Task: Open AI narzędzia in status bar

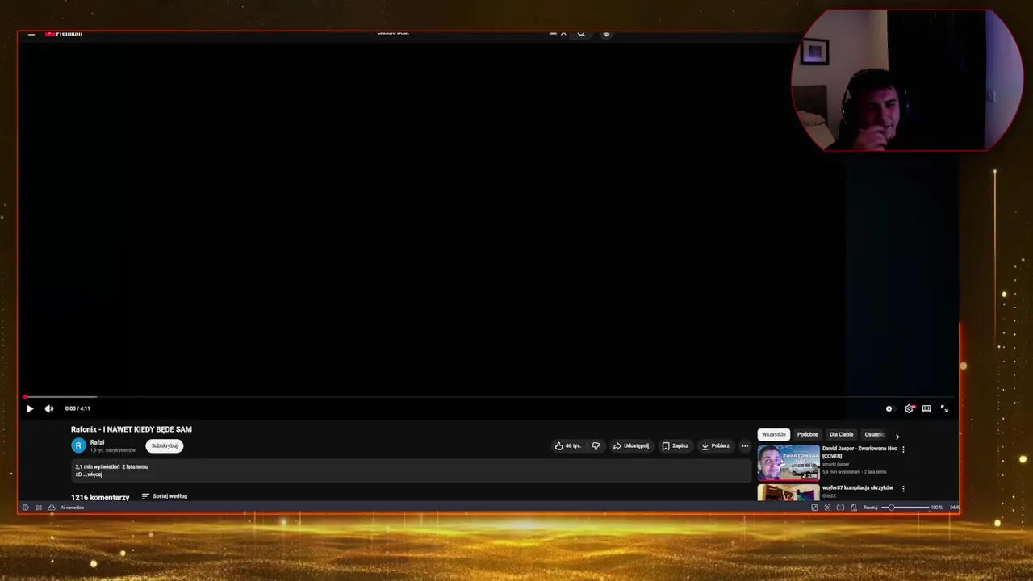Action: point(73,508)
